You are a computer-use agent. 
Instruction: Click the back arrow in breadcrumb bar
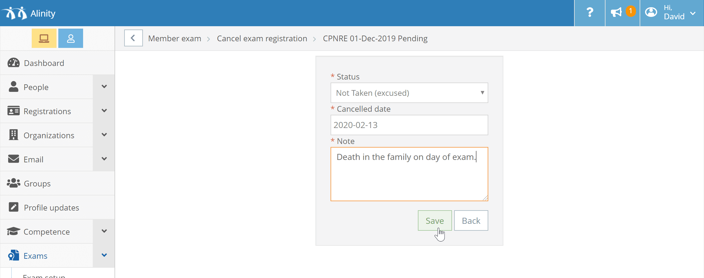[133, 38]
